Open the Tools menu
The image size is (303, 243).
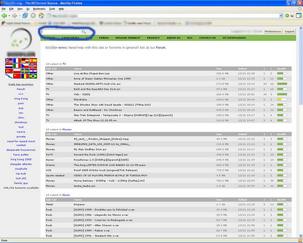point(52,9)
